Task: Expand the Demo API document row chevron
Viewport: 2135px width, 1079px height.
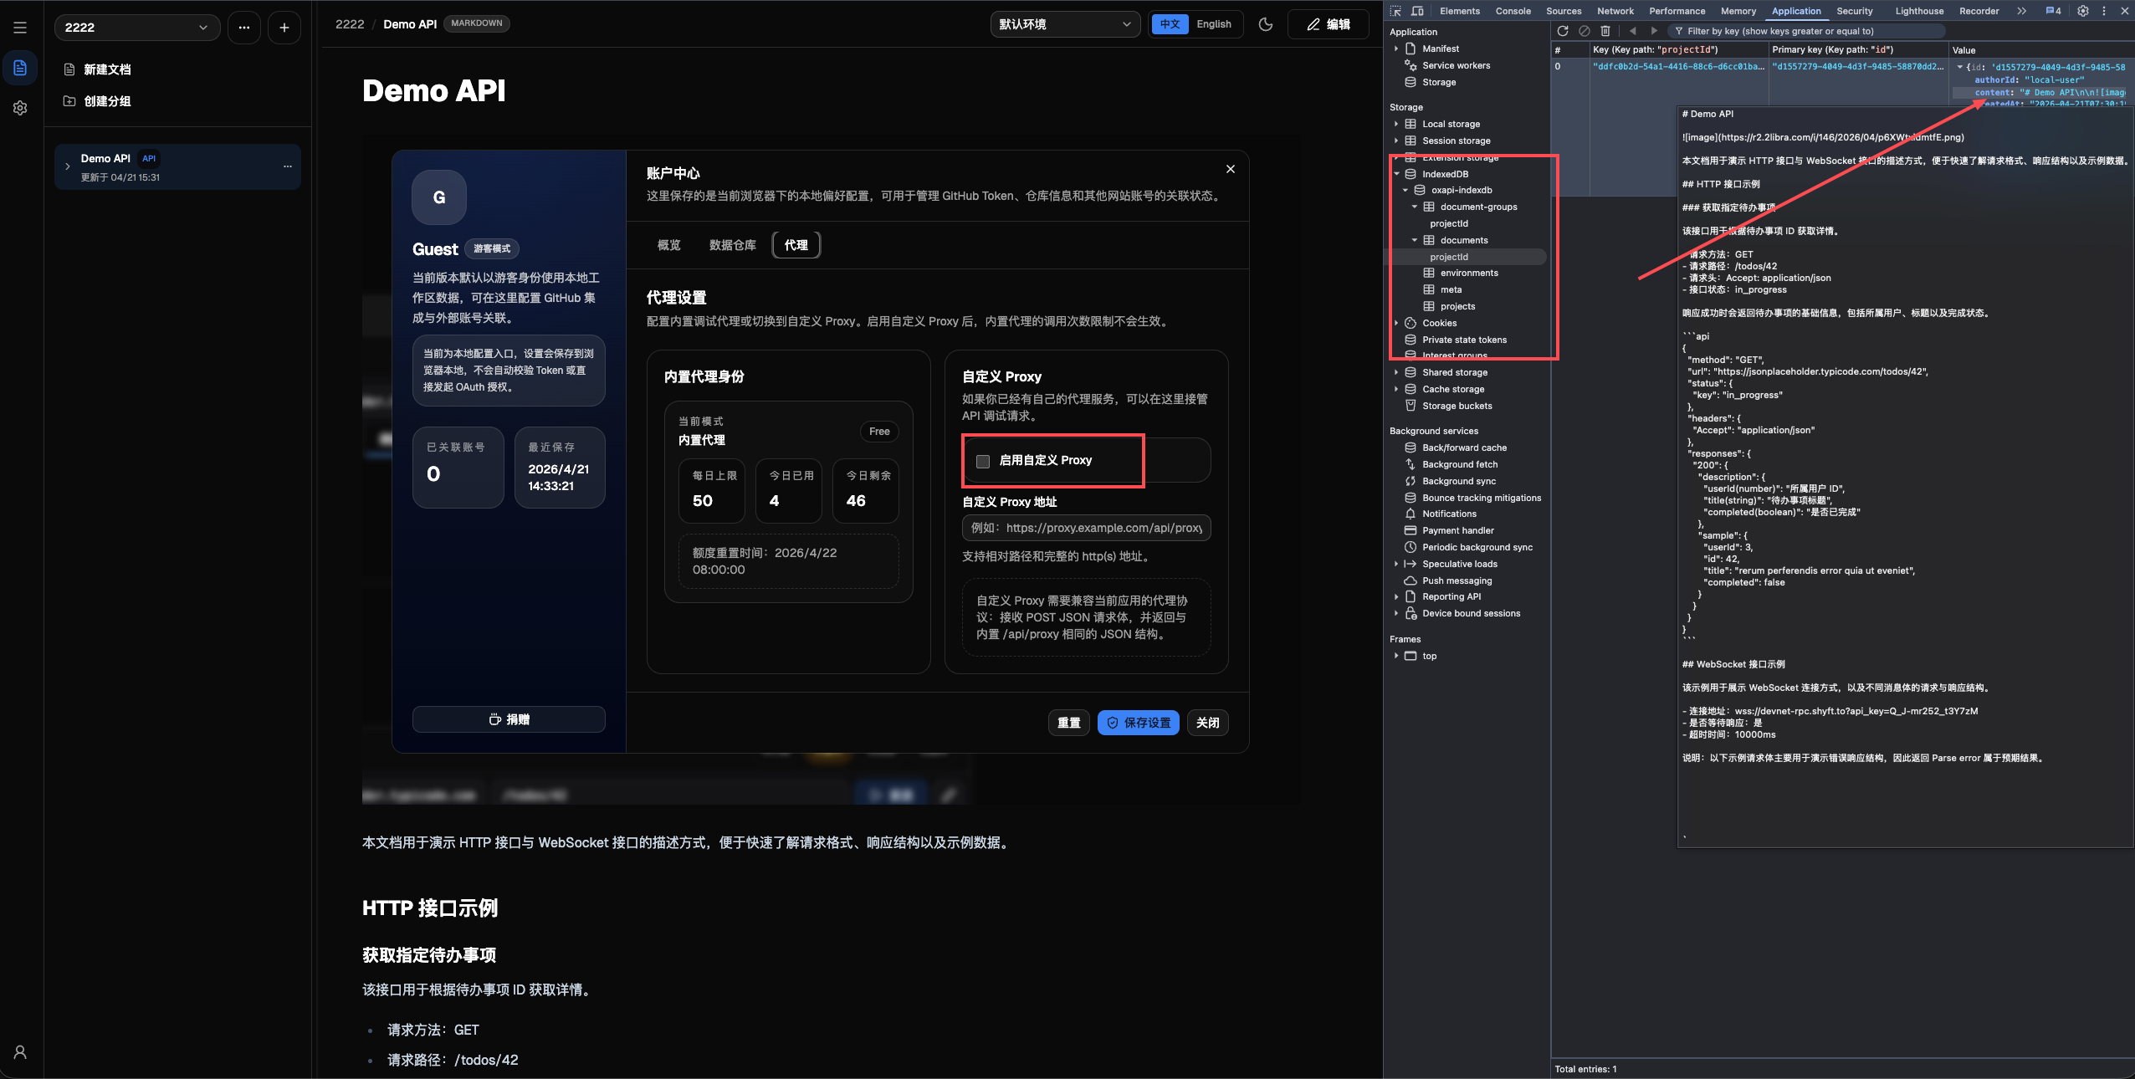Action: coord(68,166)
